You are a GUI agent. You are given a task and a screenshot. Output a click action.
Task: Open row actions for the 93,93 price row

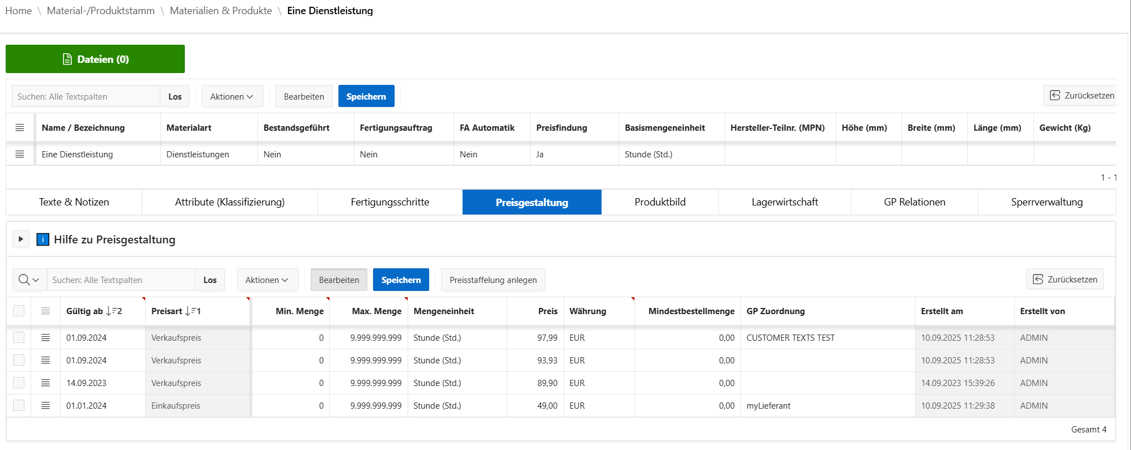pos(45,361)
